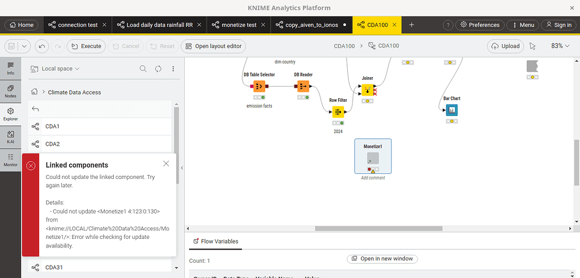This screenshot has height=278, width=580.
Task: Select the Monetize1 component node
Action: click(373, 158)
